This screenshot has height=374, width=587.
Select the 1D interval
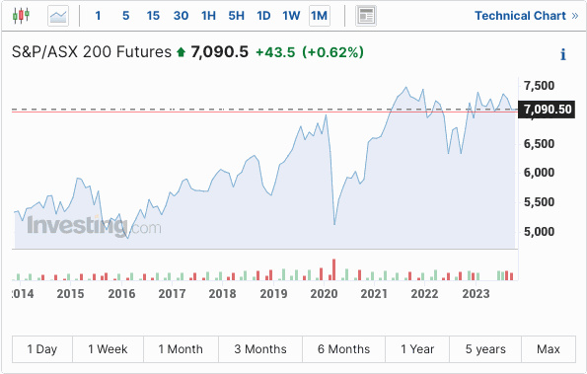click(x=263, y=16)
